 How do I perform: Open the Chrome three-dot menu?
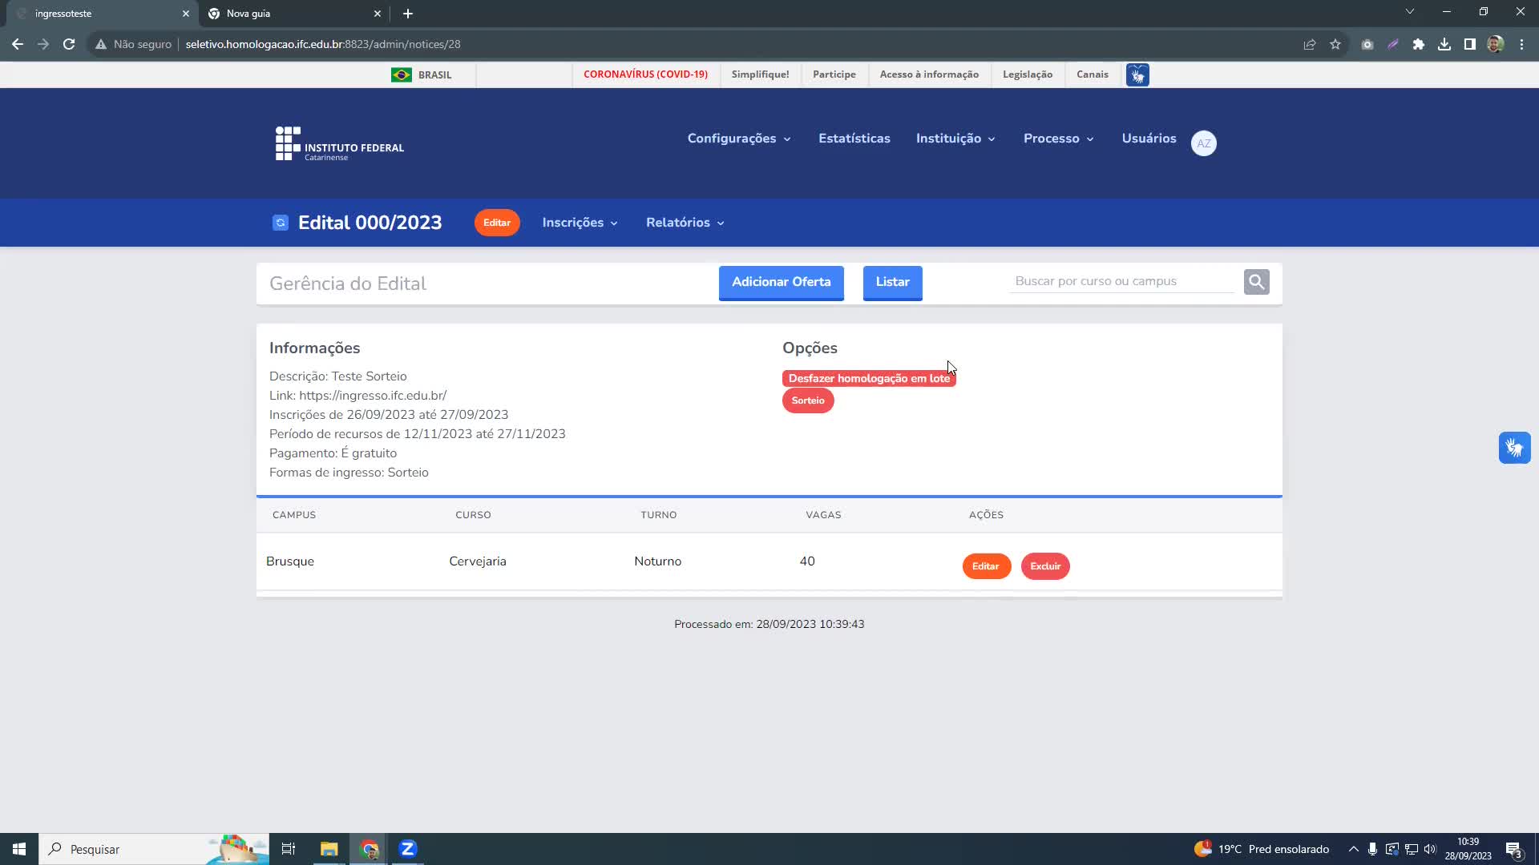pyautogui.click(x=1521, y=44)
